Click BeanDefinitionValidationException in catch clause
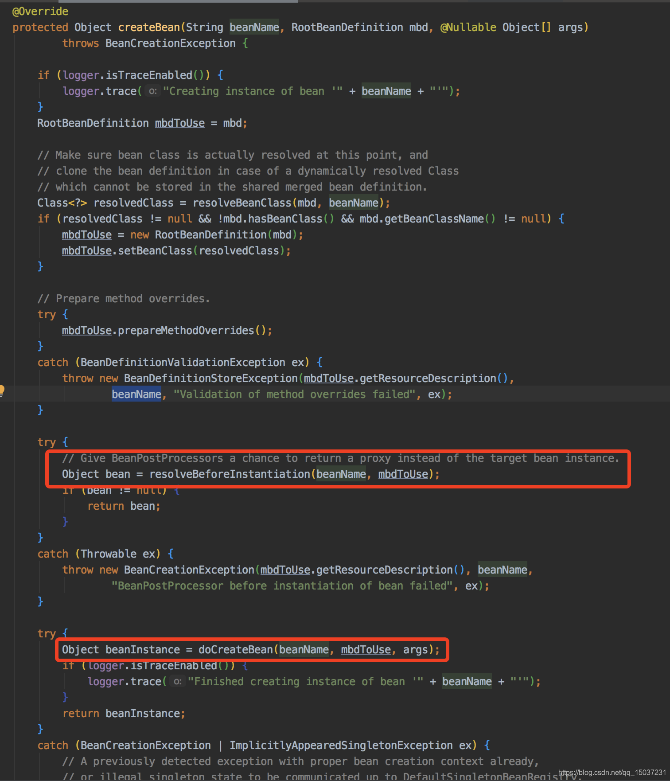 183,363
